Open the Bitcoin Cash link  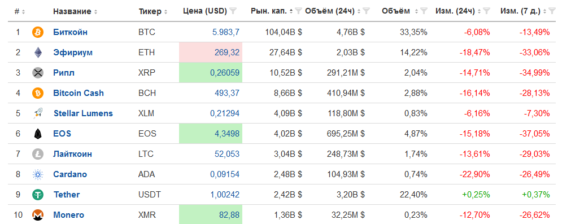[x=79, y=93]
